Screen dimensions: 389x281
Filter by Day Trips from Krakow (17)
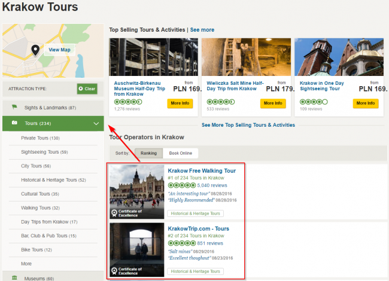pyautogui.click(x=49, y=222)
